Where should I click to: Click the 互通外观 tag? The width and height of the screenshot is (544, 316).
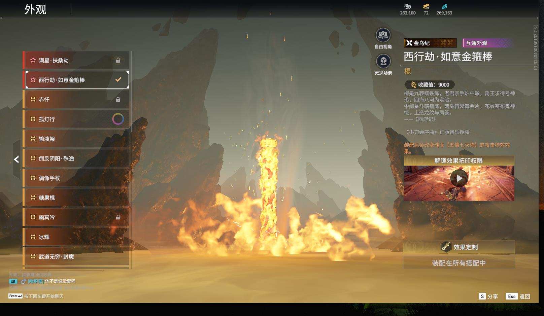click(x=487, y=43)
